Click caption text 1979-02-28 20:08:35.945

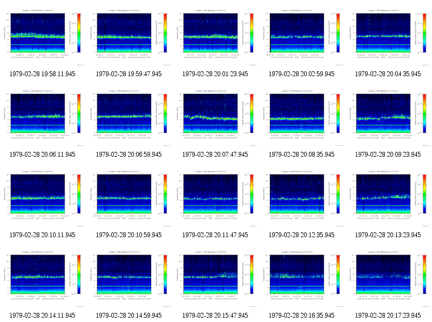pos(301,155)
